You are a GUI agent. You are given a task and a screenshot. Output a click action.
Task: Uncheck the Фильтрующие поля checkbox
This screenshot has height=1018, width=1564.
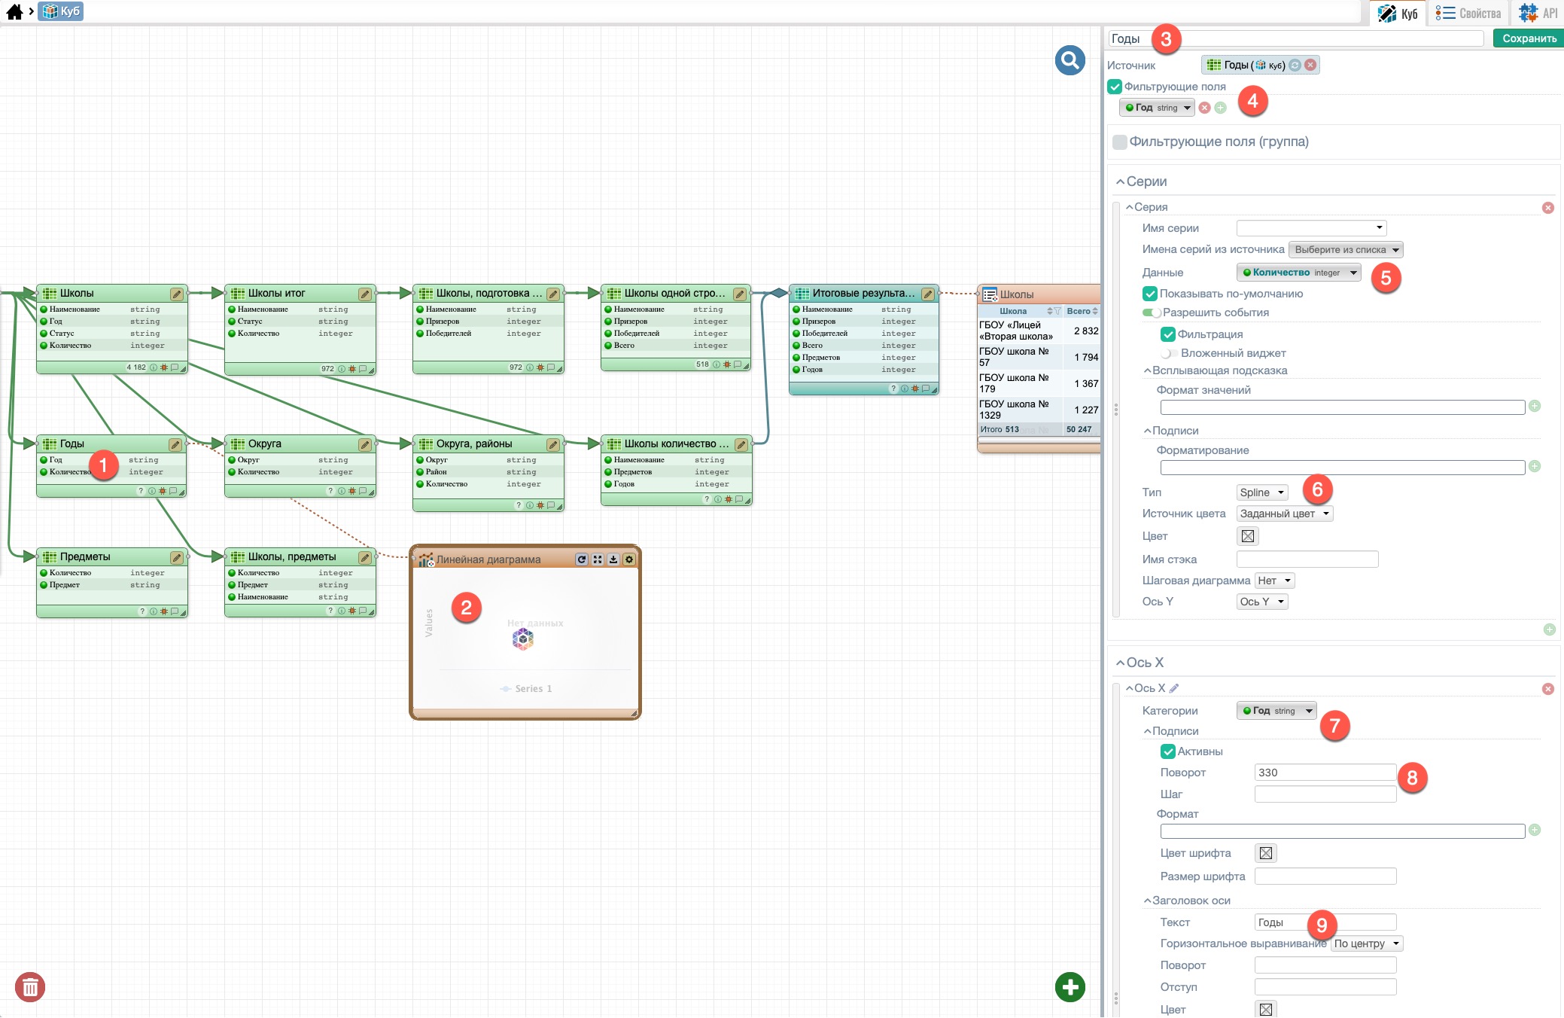1115,87
